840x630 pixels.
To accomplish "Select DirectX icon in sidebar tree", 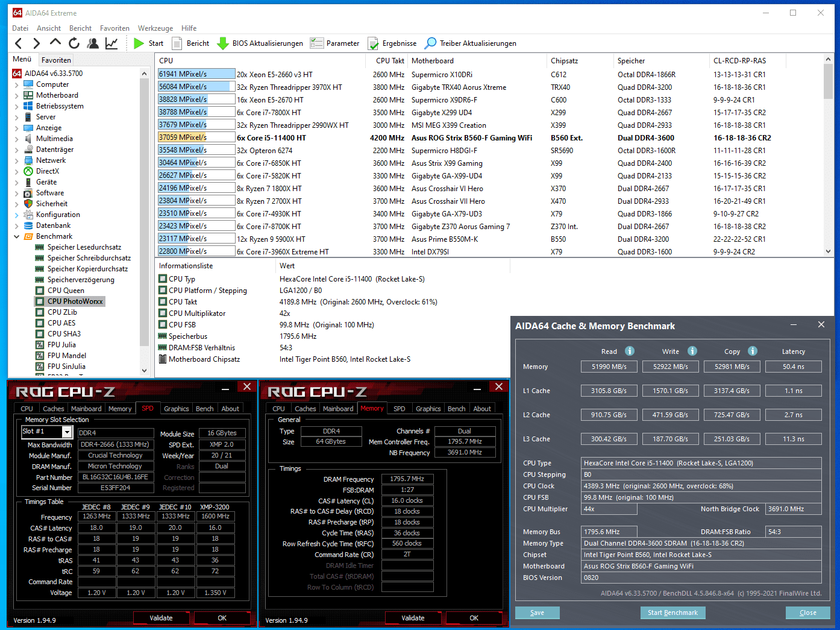I will click(28, 171).
